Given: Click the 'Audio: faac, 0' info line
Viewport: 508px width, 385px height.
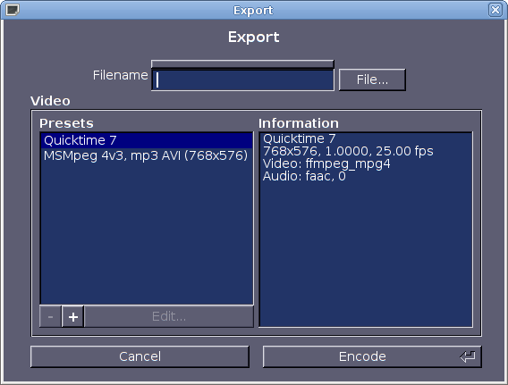Looking at the screenshot, I should click(304, 176).
